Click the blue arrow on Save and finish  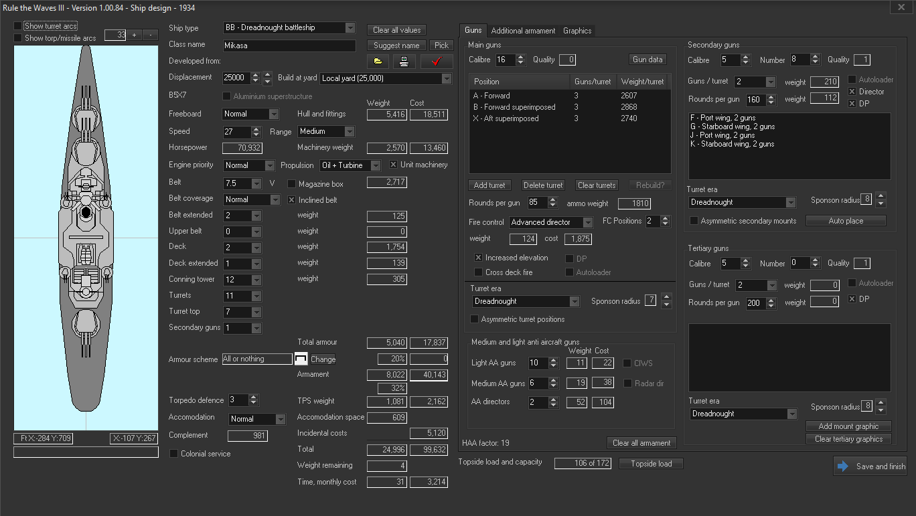[842, 466]
